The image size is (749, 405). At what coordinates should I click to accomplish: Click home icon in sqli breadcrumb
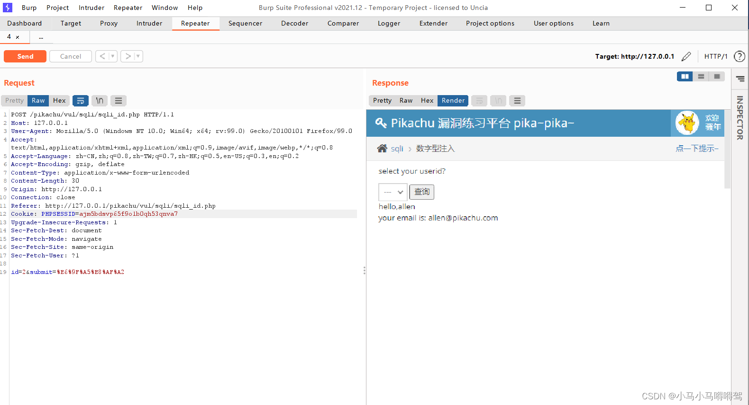pos(382,149)
